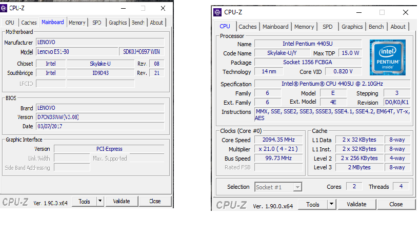Click Core VID 0.820 V value
The width and height of the screenshot is (420, 236).
pyautogui.click(x=343, y=71)
